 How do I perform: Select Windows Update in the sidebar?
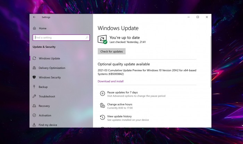tap(49, 58)
